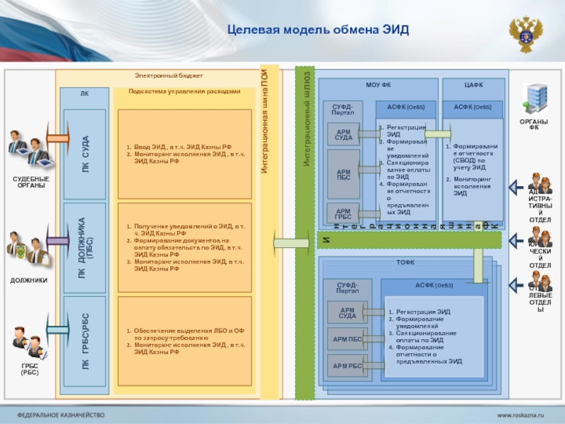Click 'Ввод ЭИД, в т.ч. ЭИД Казны РФ' item
The width and height of the screenshot is (565, 424).
tap(183, 147)
